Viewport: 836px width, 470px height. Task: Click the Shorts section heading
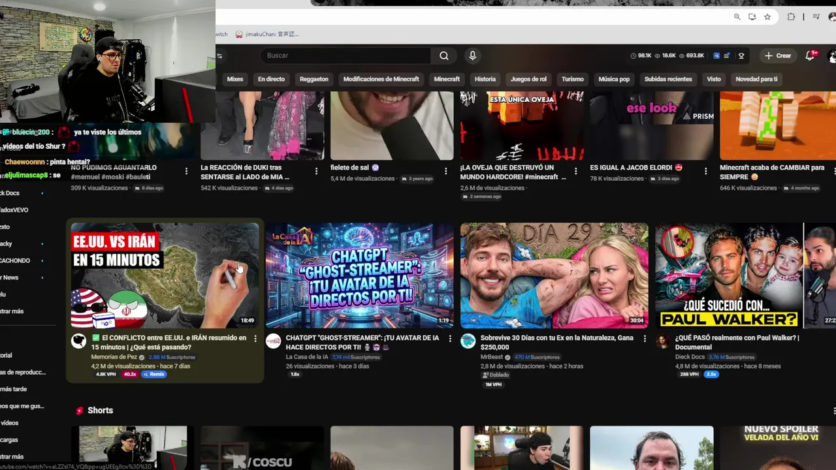tap(100, 410)
